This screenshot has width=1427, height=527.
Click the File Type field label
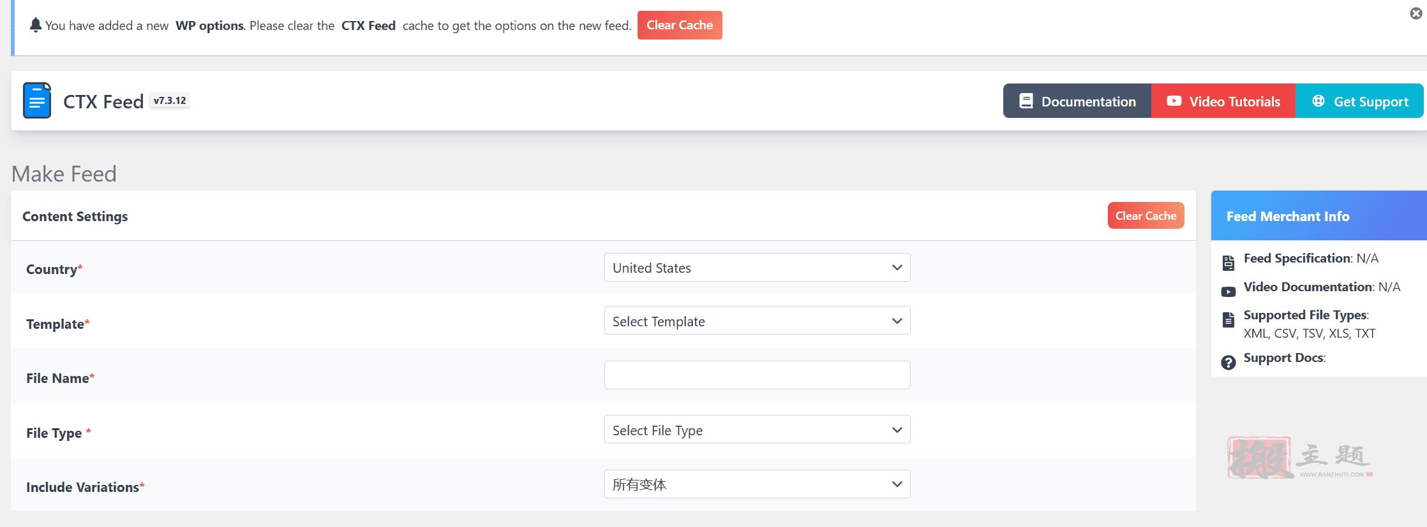[x=59, y=433]
